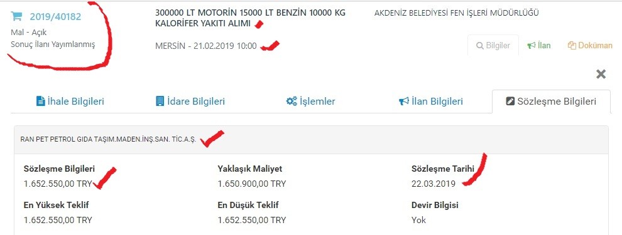Switch to İdare Bilgileri tab
The image size is (622, 235).
(190, 102)
